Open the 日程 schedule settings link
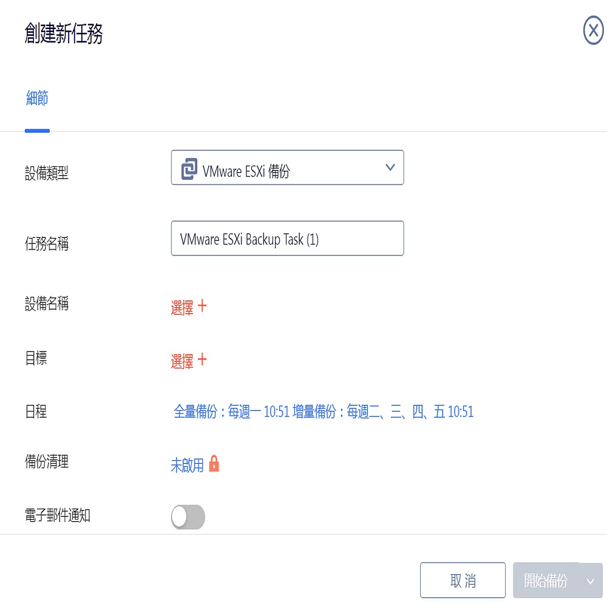This screenshot has height=607, width=607. (x=324, y=412)
